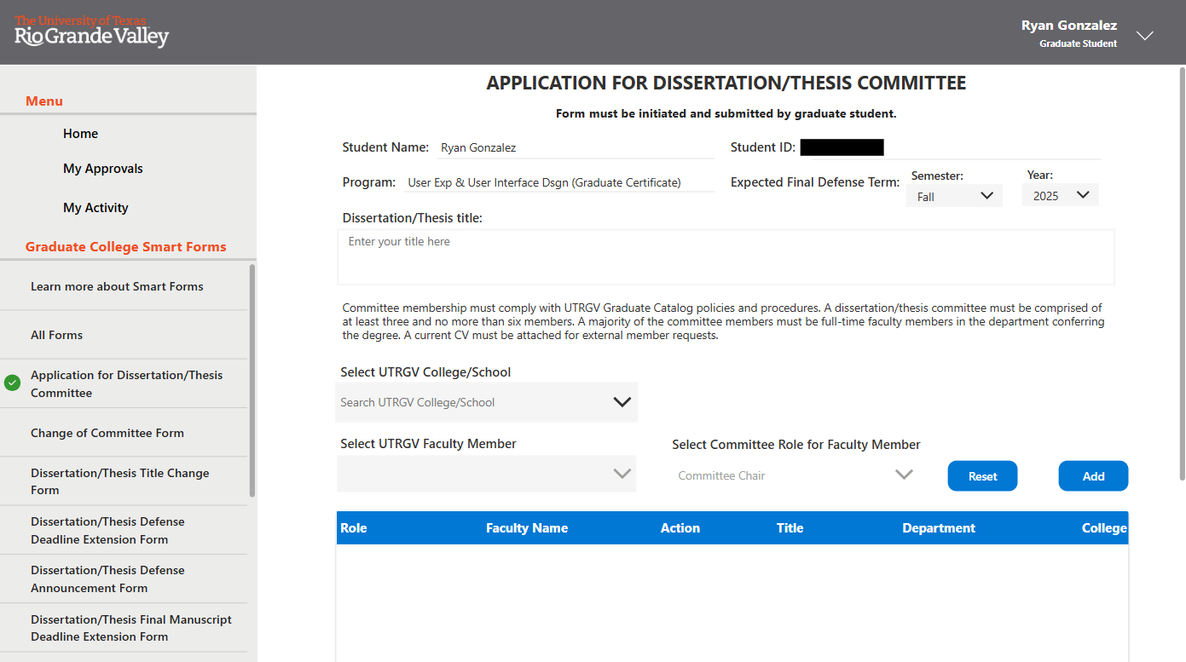Open My Activity menu item

[x=95, y=208]
